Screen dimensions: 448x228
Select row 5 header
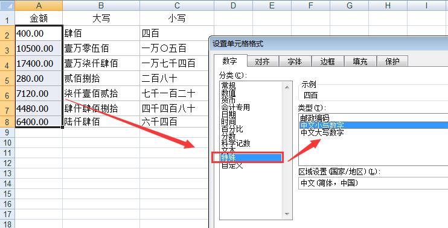pos(7,79)
